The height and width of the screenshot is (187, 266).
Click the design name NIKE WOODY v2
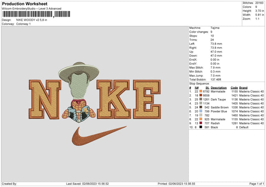32,20
